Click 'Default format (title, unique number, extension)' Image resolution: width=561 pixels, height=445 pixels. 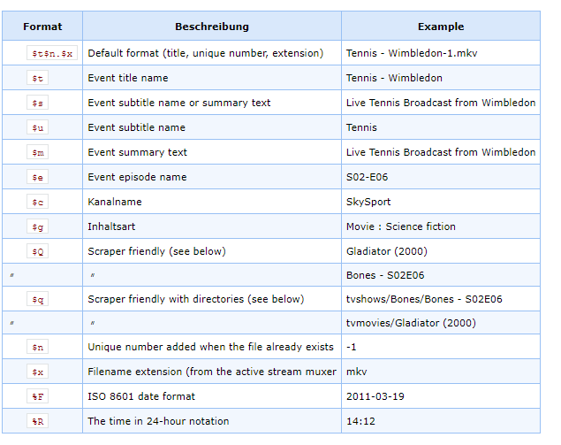tap(205, 53)
